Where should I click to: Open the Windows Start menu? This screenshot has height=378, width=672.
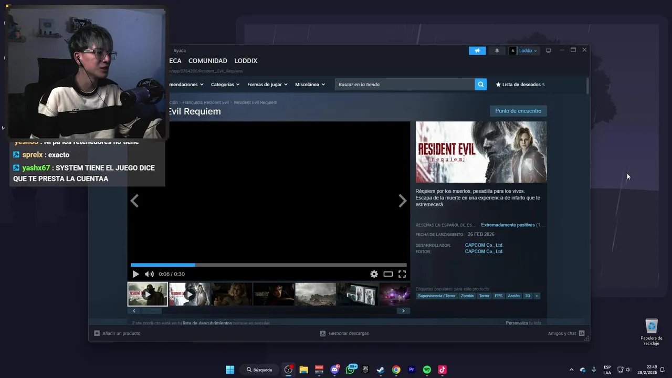coord(230,370)
